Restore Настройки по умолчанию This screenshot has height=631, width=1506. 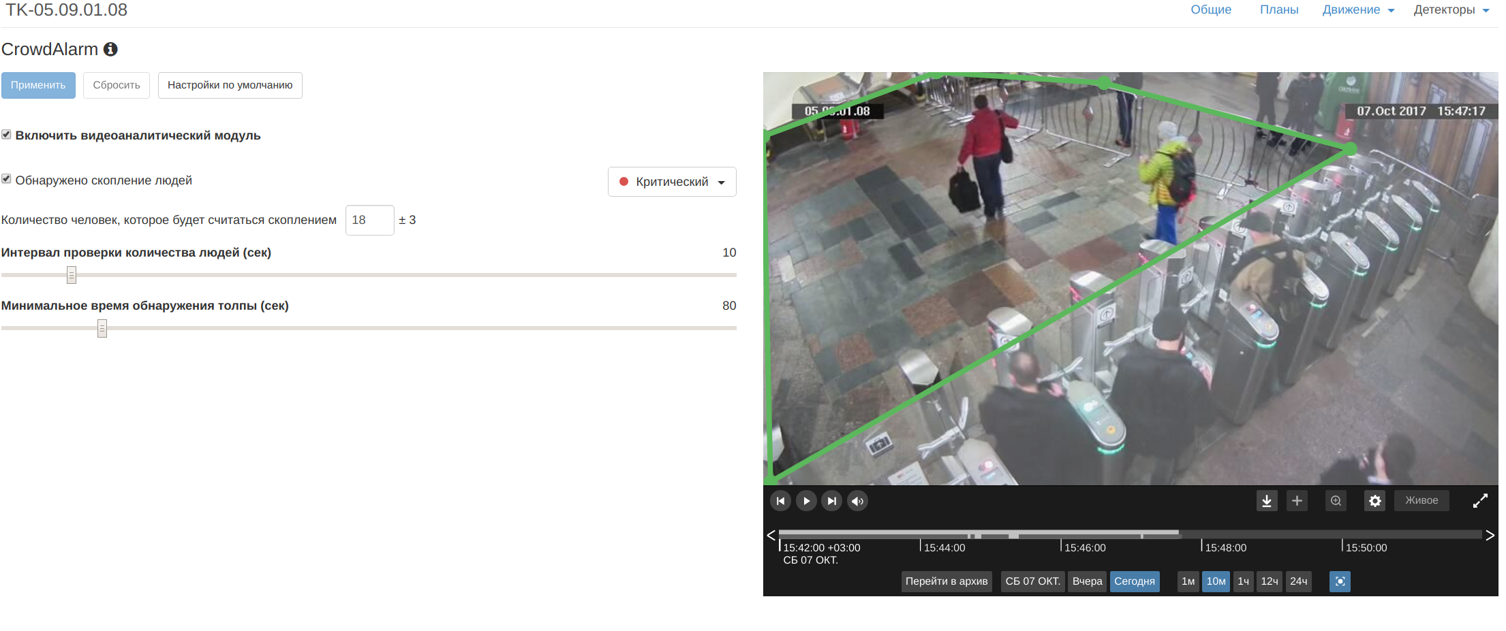(x=230, y=85)
